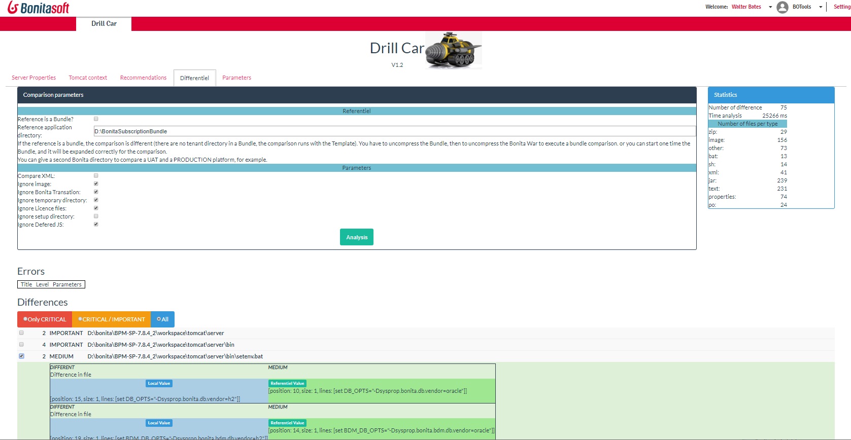Check the tomcat\server difference row checkbox
This screenshot has width=851, height=440.
(x=21, y=333)
